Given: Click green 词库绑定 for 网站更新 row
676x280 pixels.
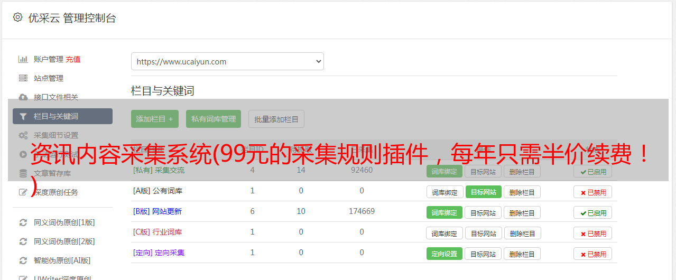Looking at the screenshot, I should 445,213.
